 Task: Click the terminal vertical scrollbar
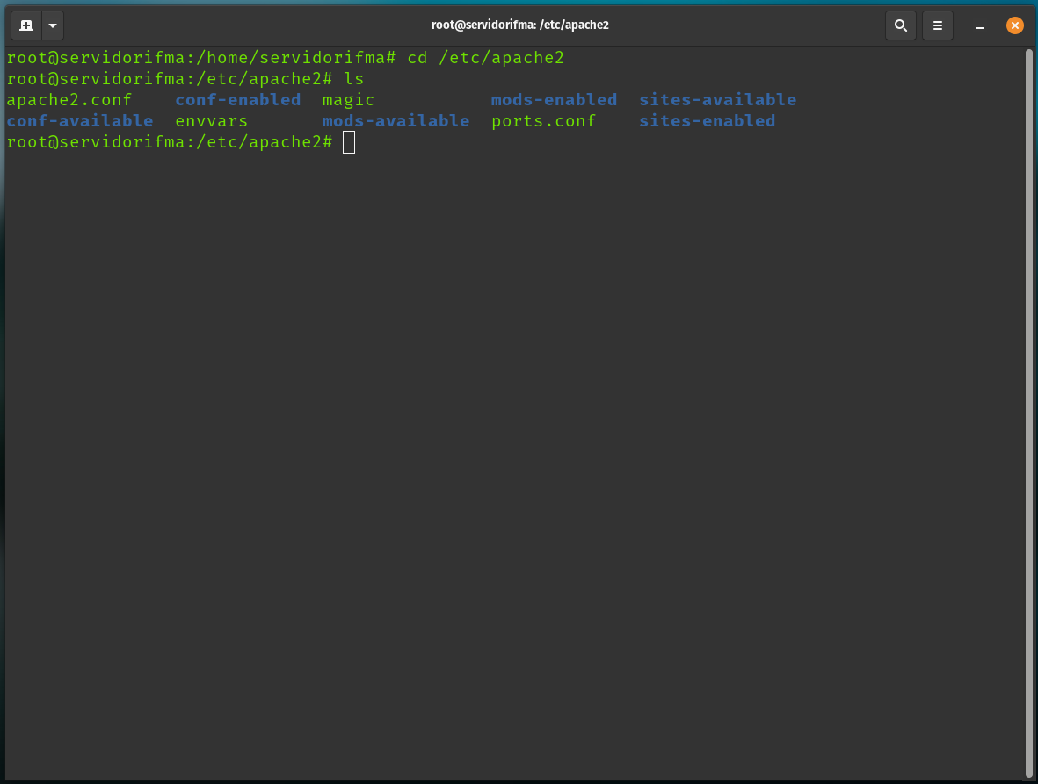point(1029,414)
